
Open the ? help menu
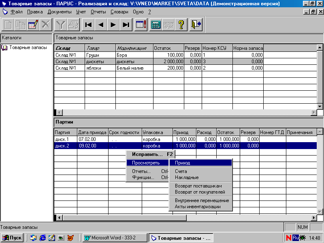tap(149, 12)
